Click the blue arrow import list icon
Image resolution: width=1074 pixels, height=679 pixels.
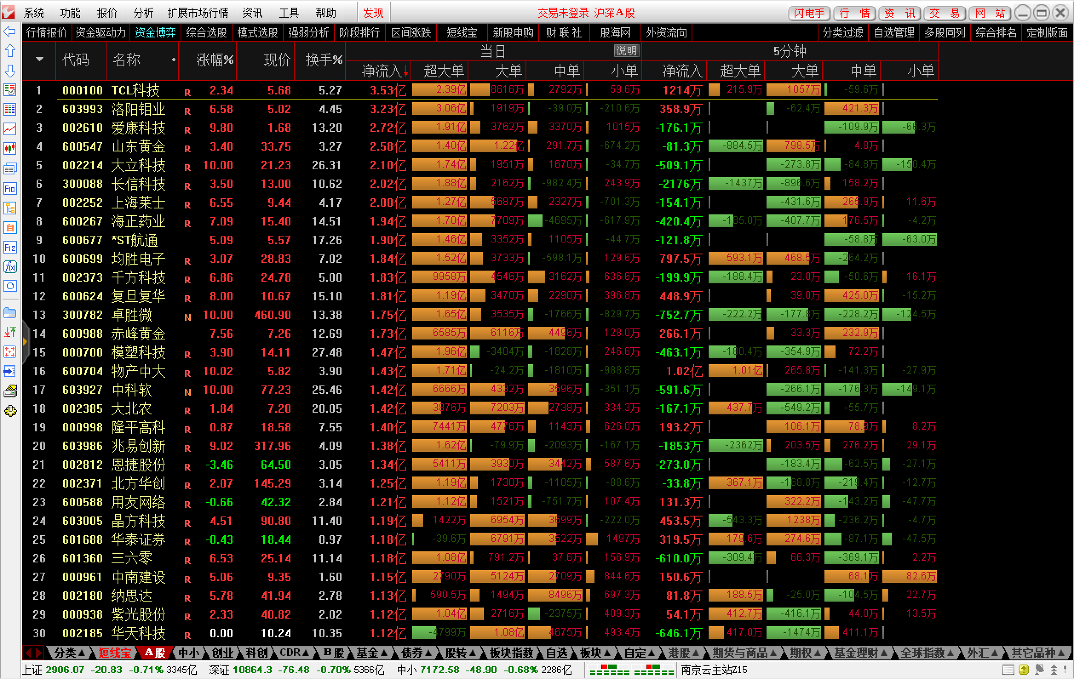(x=10, y=371)
